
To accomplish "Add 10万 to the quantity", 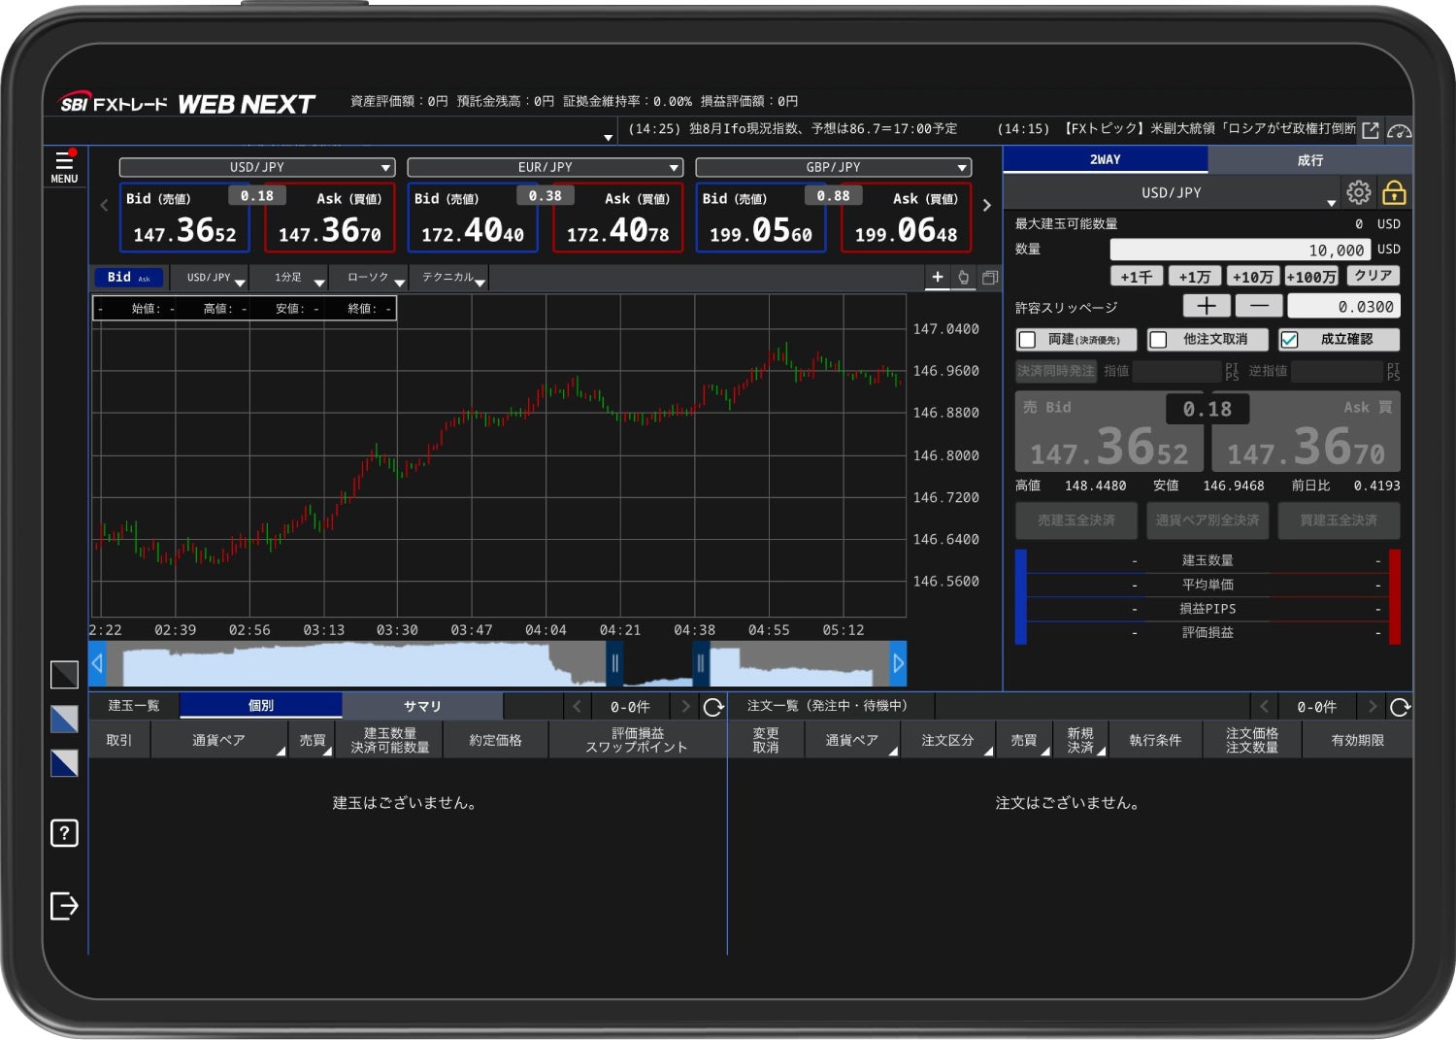I will [1253, 277].
